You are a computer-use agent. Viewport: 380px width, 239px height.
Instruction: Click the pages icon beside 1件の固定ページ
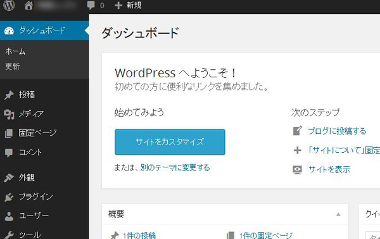pos(231,235)
